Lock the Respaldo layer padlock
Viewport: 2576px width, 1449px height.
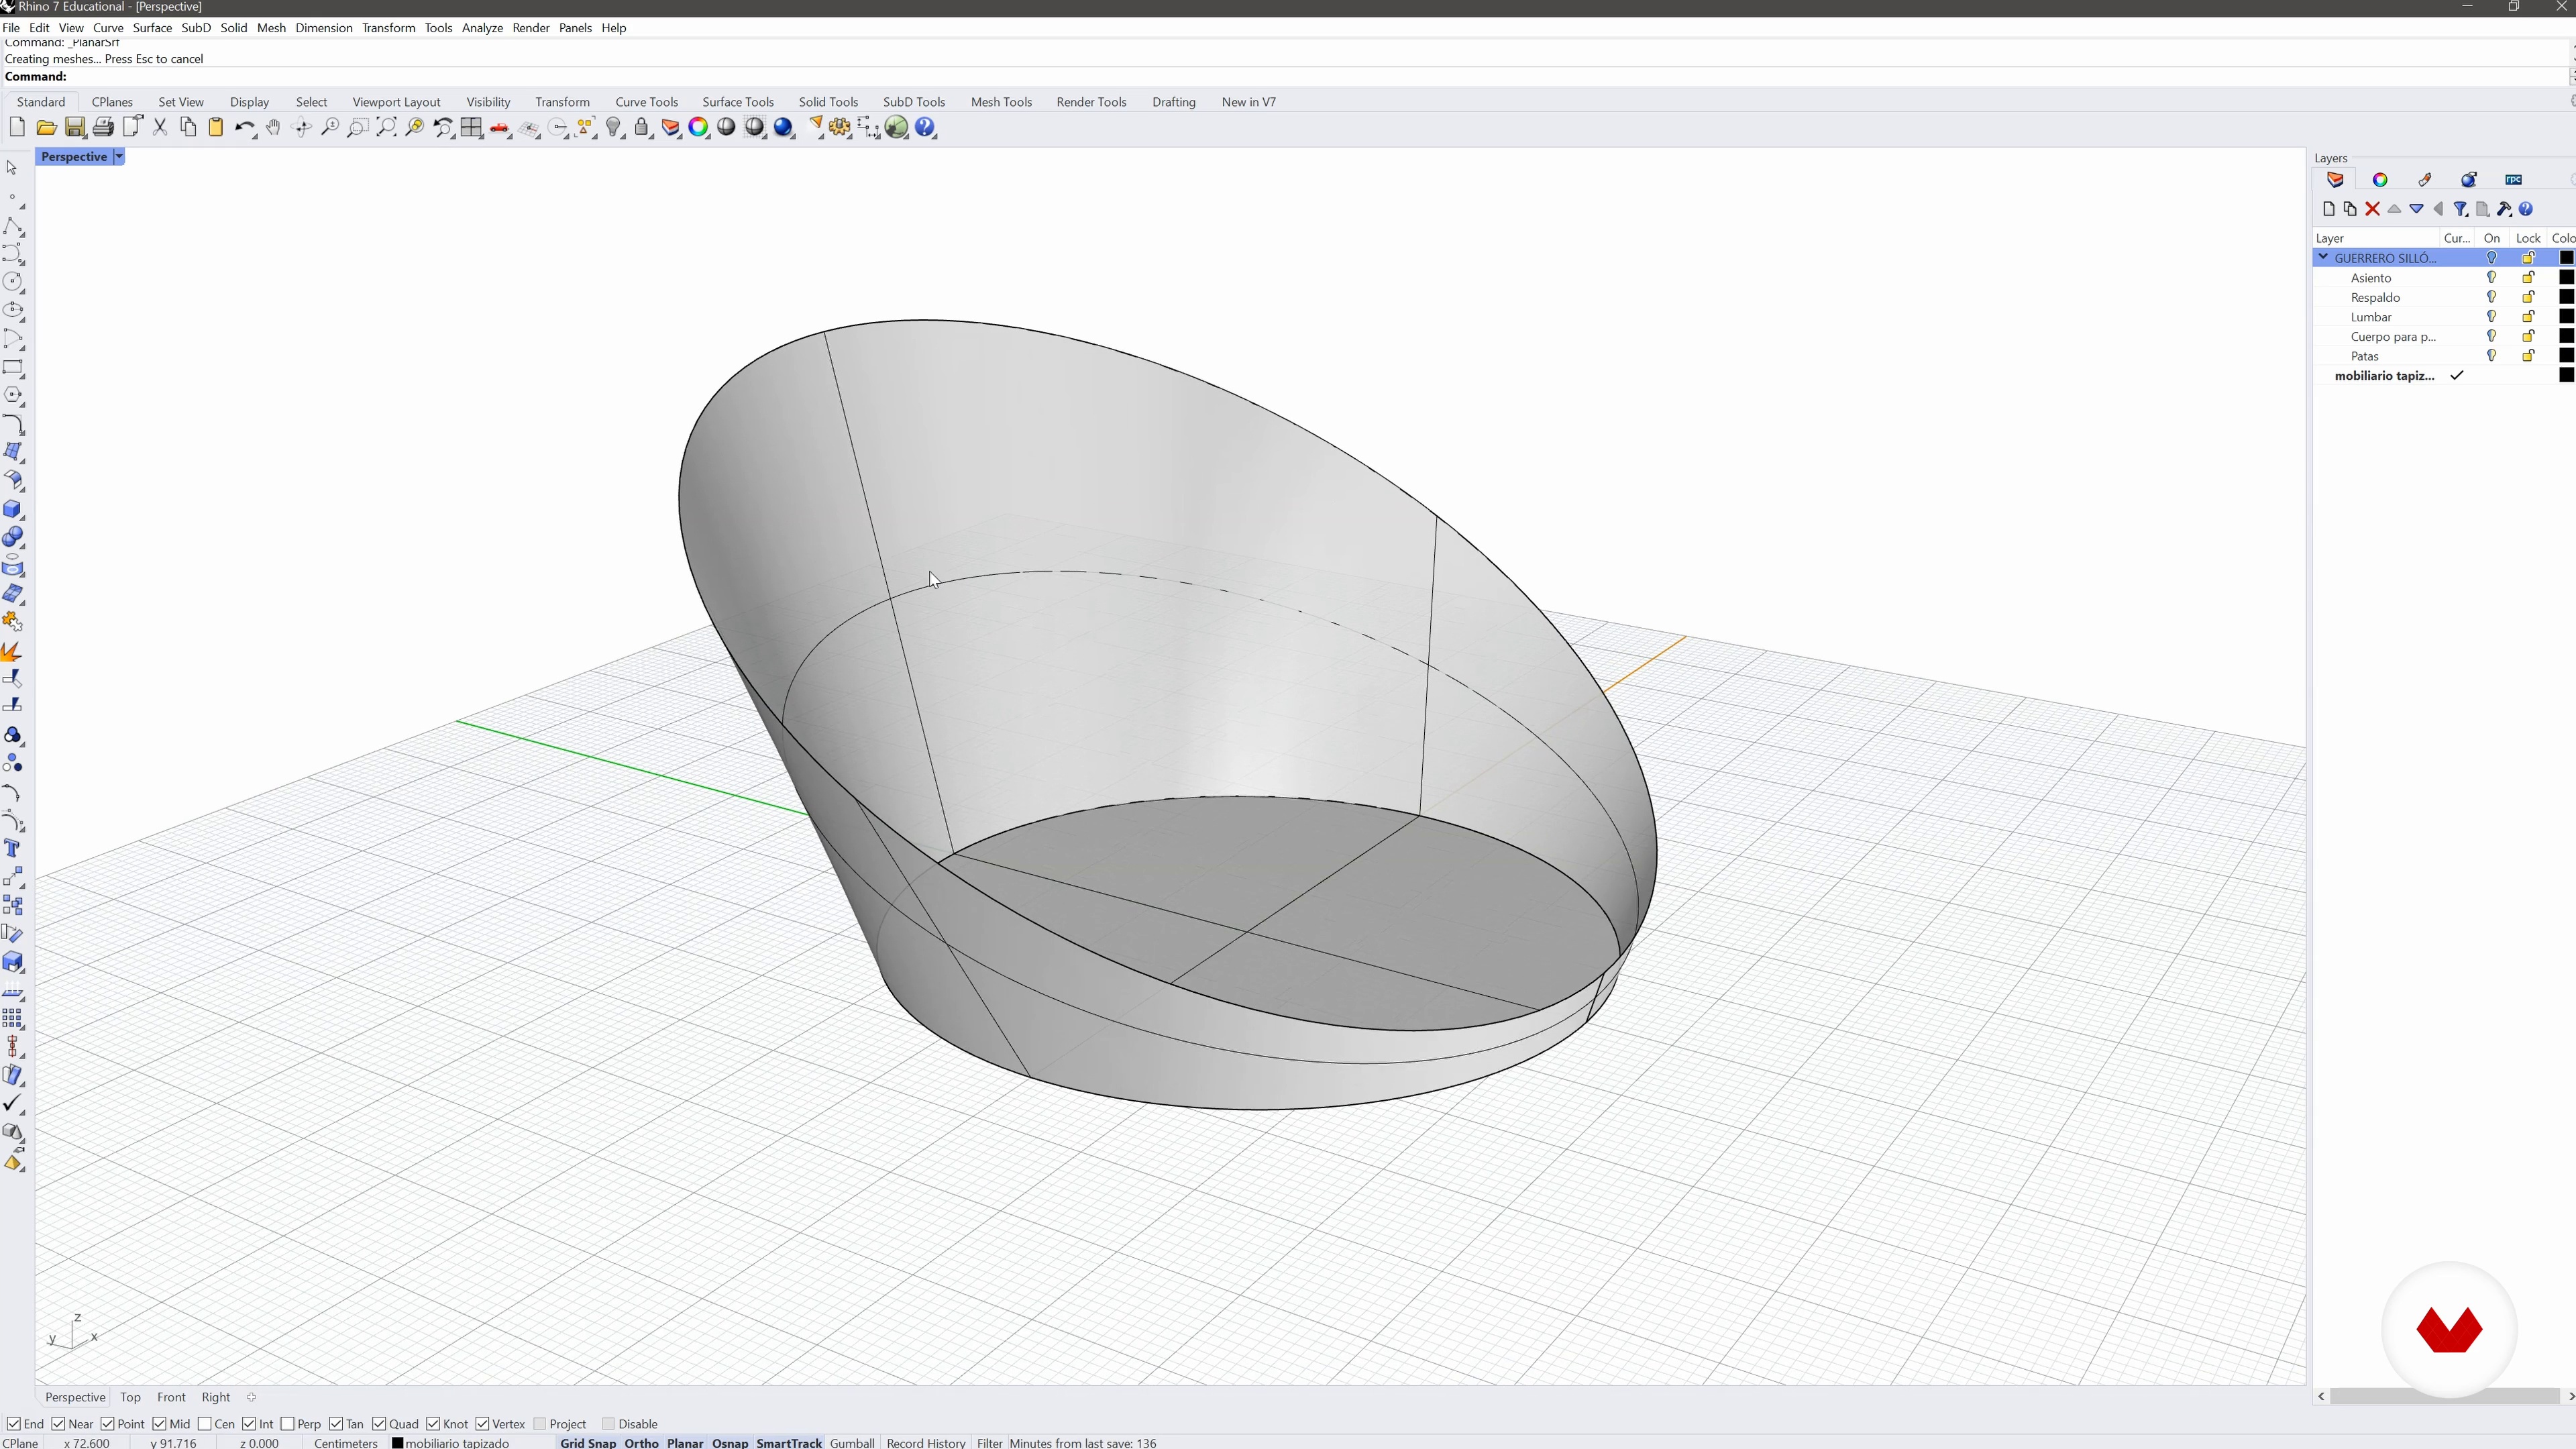2528,297
